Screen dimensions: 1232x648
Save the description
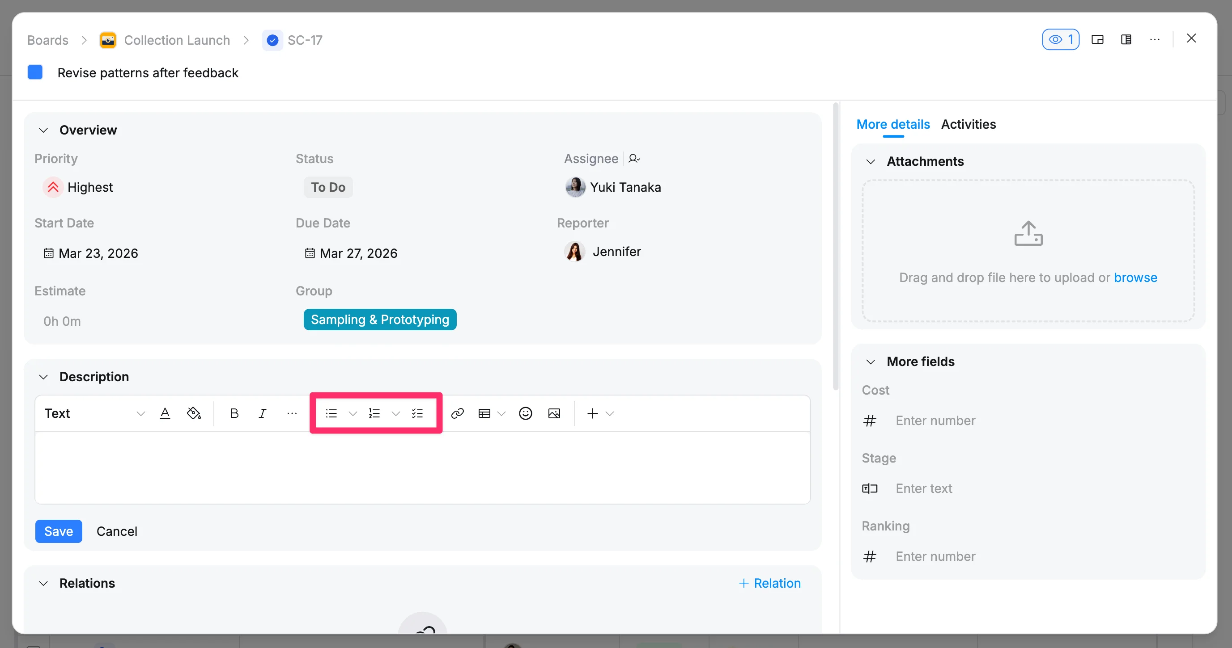pyautogui.click(x=59, y=531)
